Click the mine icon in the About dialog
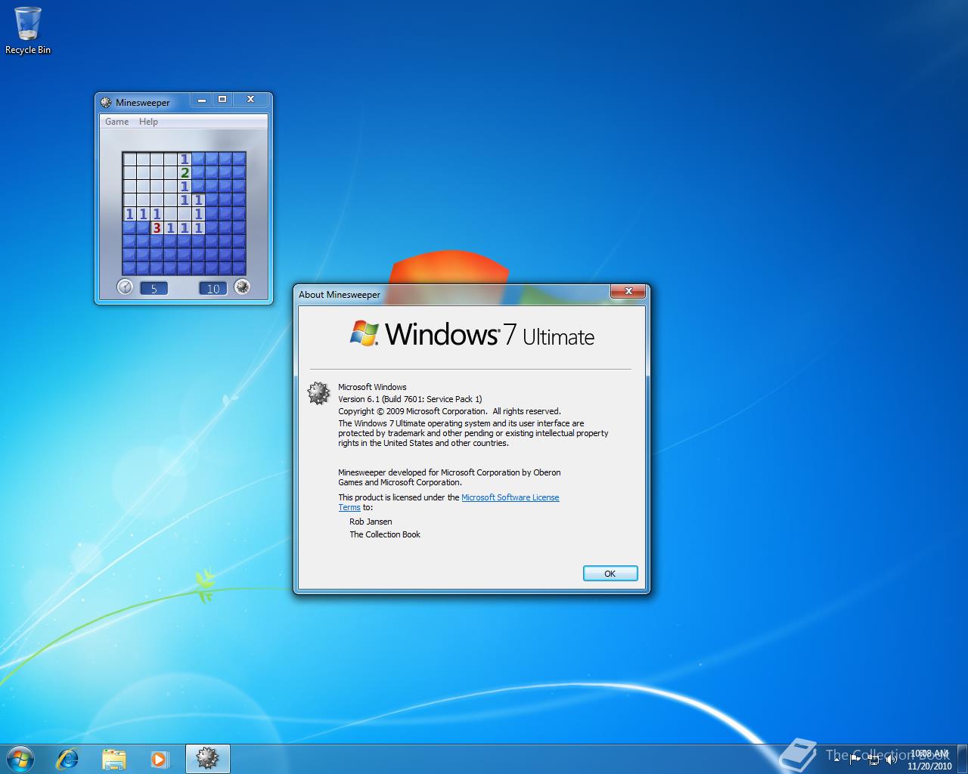The height and width of the screenshot is (774, 968). click(x=318, y=393)
